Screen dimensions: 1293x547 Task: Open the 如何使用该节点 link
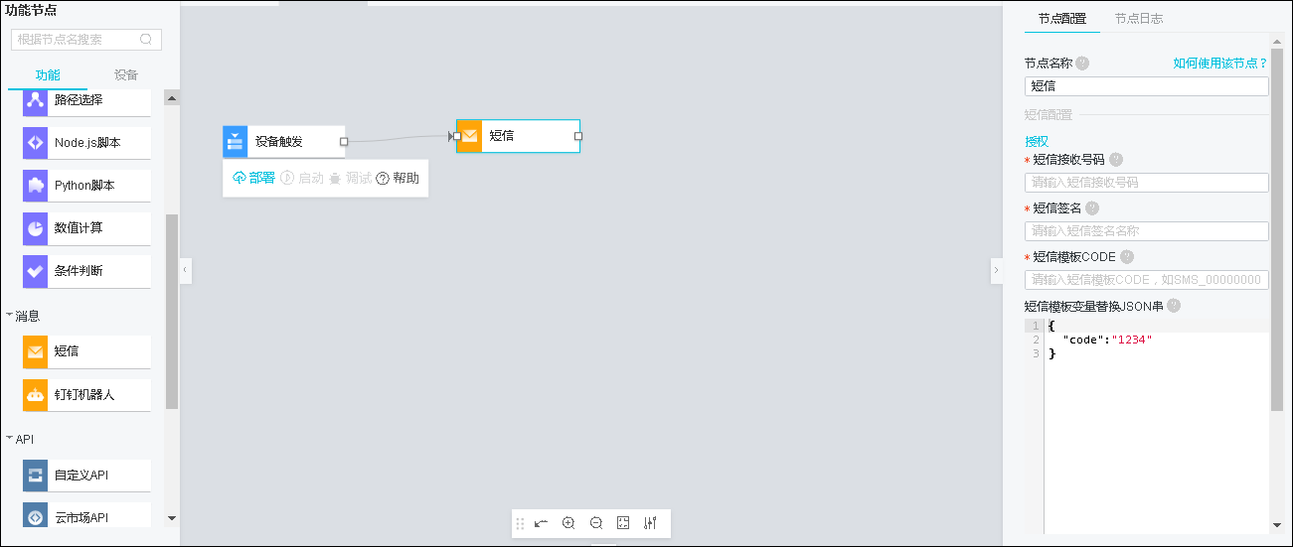[x=1220, y=63]
